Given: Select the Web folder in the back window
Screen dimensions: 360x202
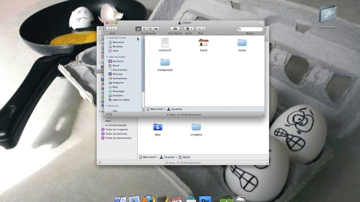Looking at the screenshot, I should [157, 130].
